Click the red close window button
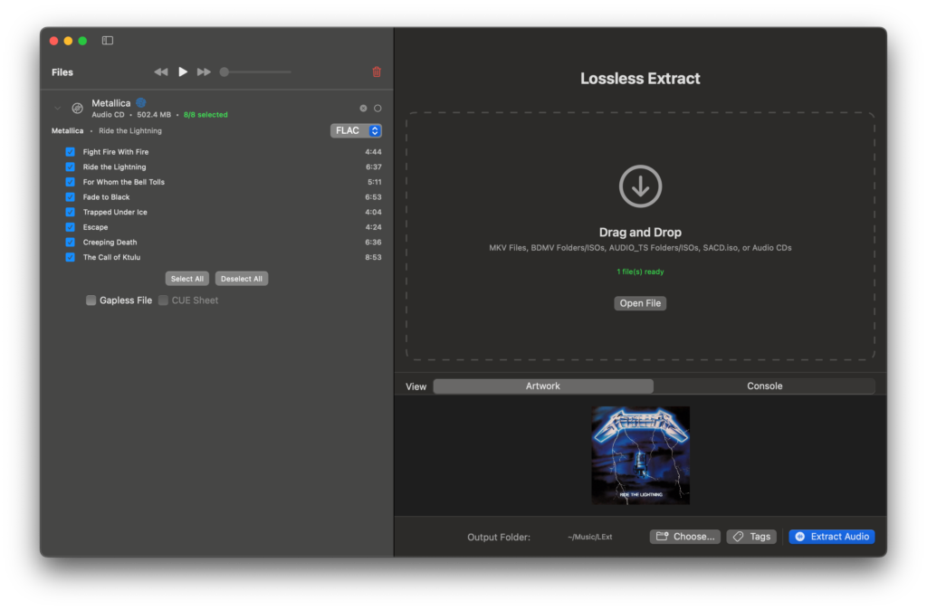This screenshot has height=610, width=927. 53,41
